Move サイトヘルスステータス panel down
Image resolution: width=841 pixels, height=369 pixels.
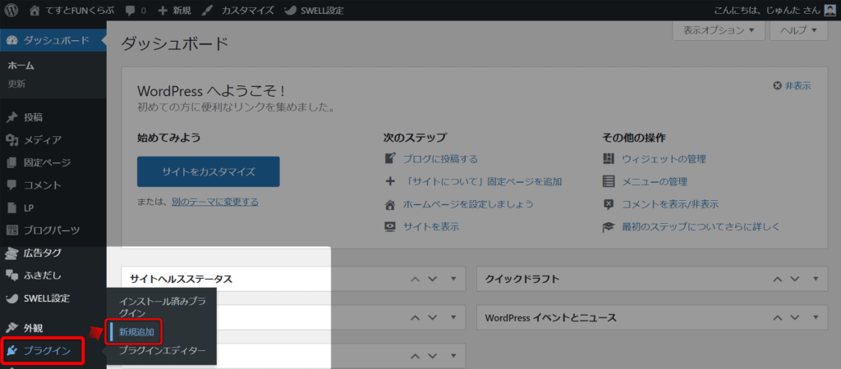click(x=434, y=279)
